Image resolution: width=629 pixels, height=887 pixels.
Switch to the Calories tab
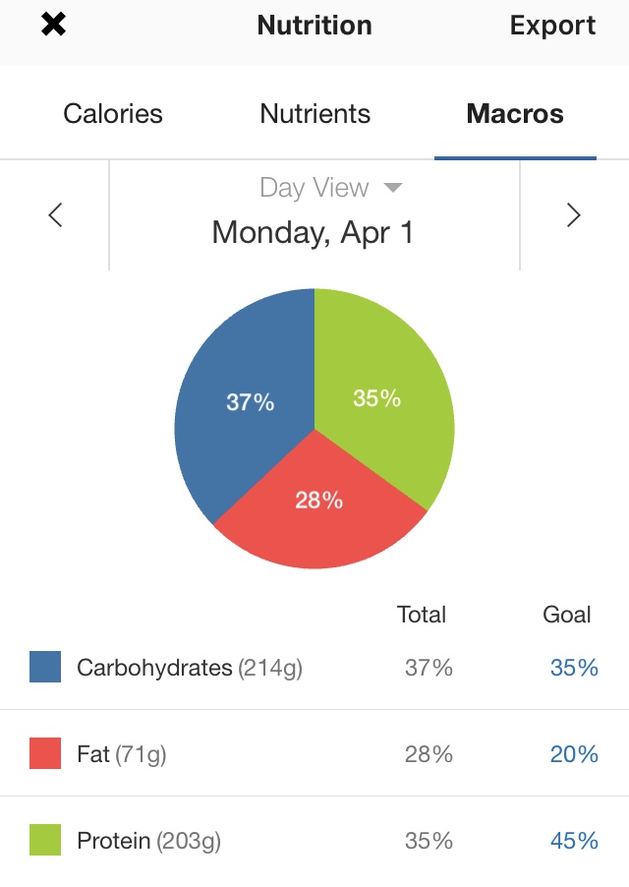point(113,114)
